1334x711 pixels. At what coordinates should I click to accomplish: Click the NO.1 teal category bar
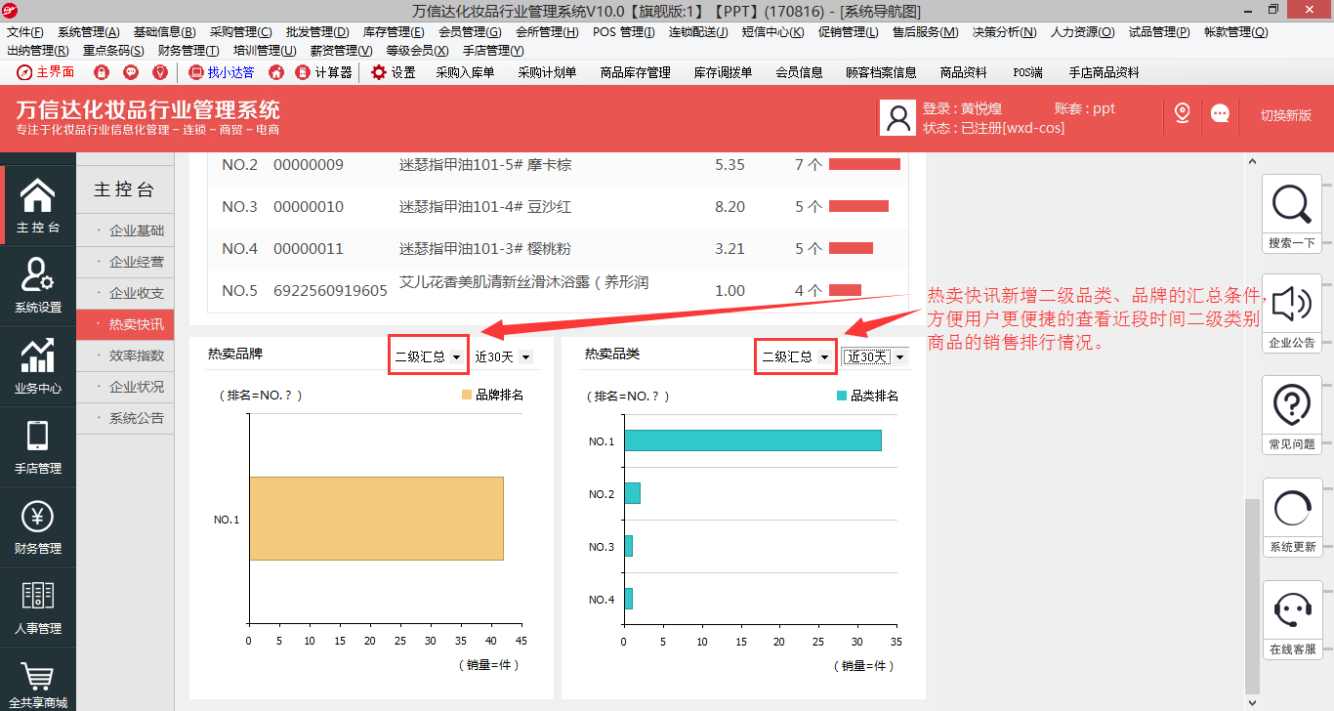[752, 440]
